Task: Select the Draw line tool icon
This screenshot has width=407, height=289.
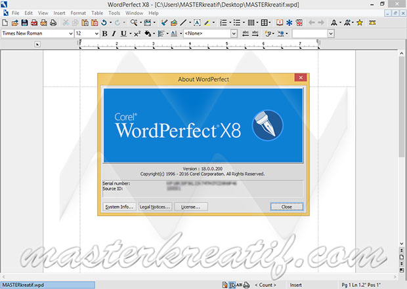Action: pyautogui.click(x=183, y=23)
